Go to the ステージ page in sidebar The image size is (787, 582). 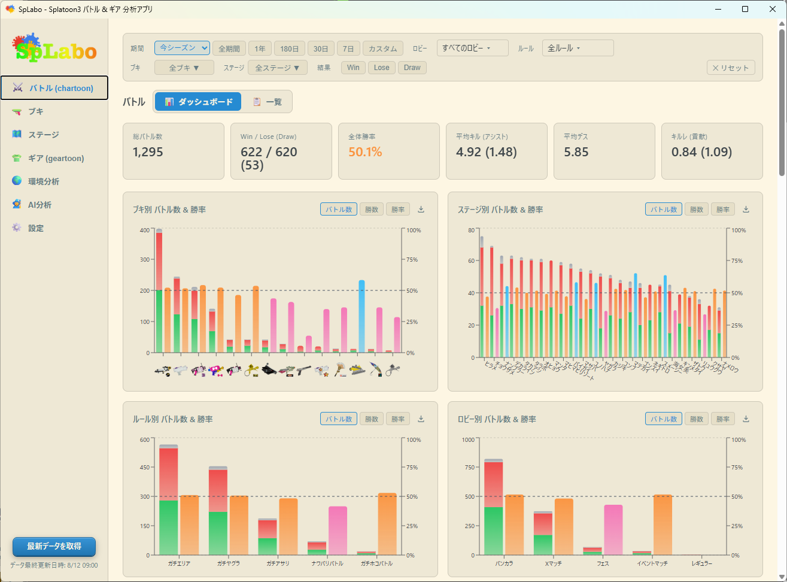coord(54,135)
